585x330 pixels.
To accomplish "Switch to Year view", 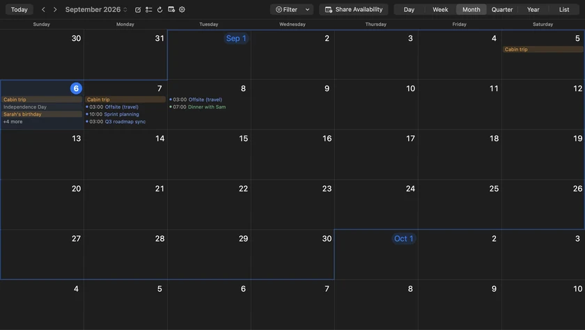I will coord(533,9).
